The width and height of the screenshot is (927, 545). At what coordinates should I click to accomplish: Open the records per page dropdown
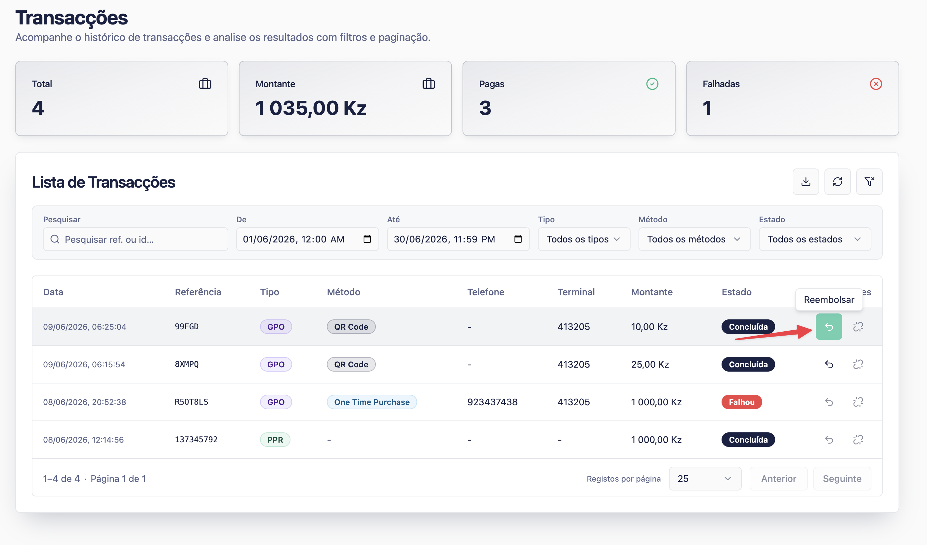tap(705, 479)
